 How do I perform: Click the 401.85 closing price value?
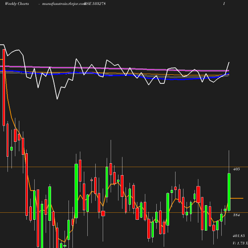pos(239,236)
